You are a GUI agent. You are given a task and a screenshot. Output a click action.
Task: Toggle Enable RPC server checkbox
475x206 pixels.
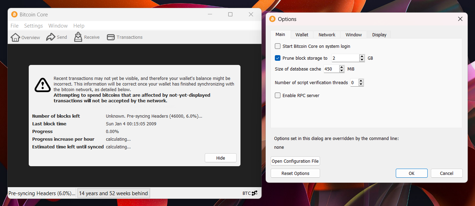point(278,95)
